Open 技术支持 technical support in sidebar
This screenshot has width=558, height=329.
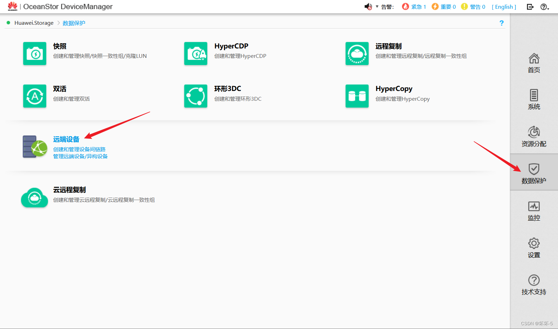(x=534, y=285)
